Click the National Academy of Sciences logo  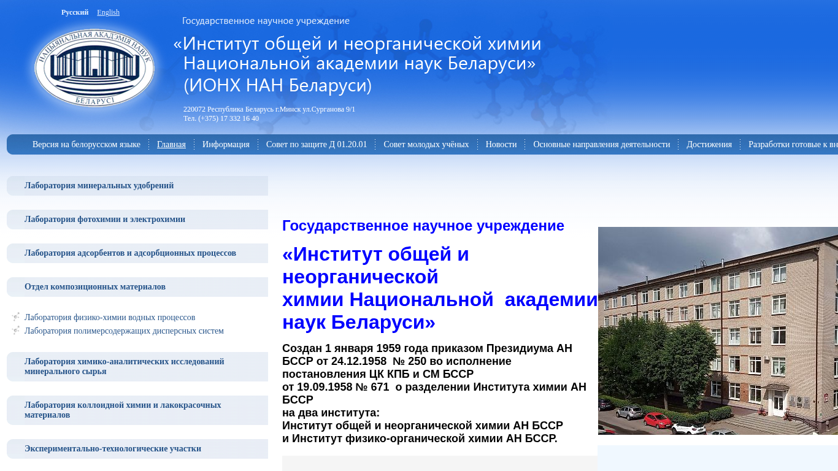coord(94,67)
